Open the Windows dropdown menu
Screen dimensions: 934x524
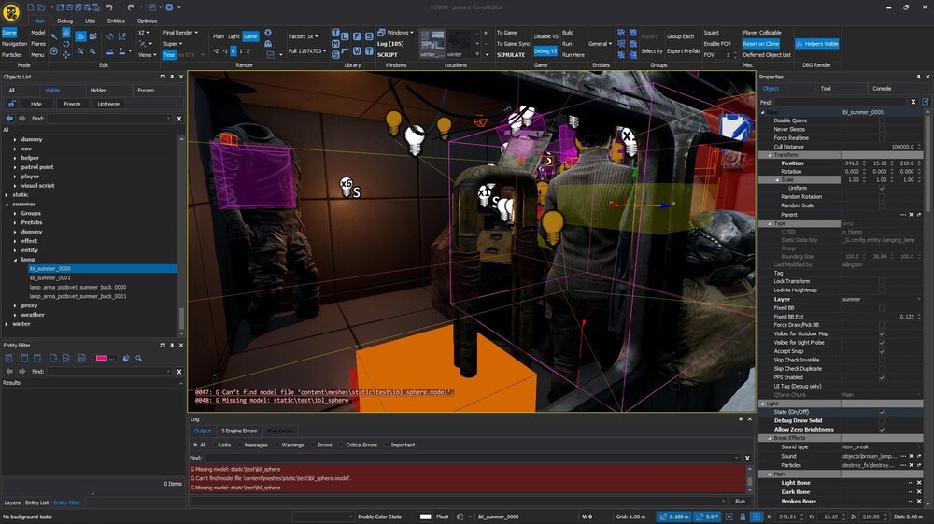coord(401,33)
